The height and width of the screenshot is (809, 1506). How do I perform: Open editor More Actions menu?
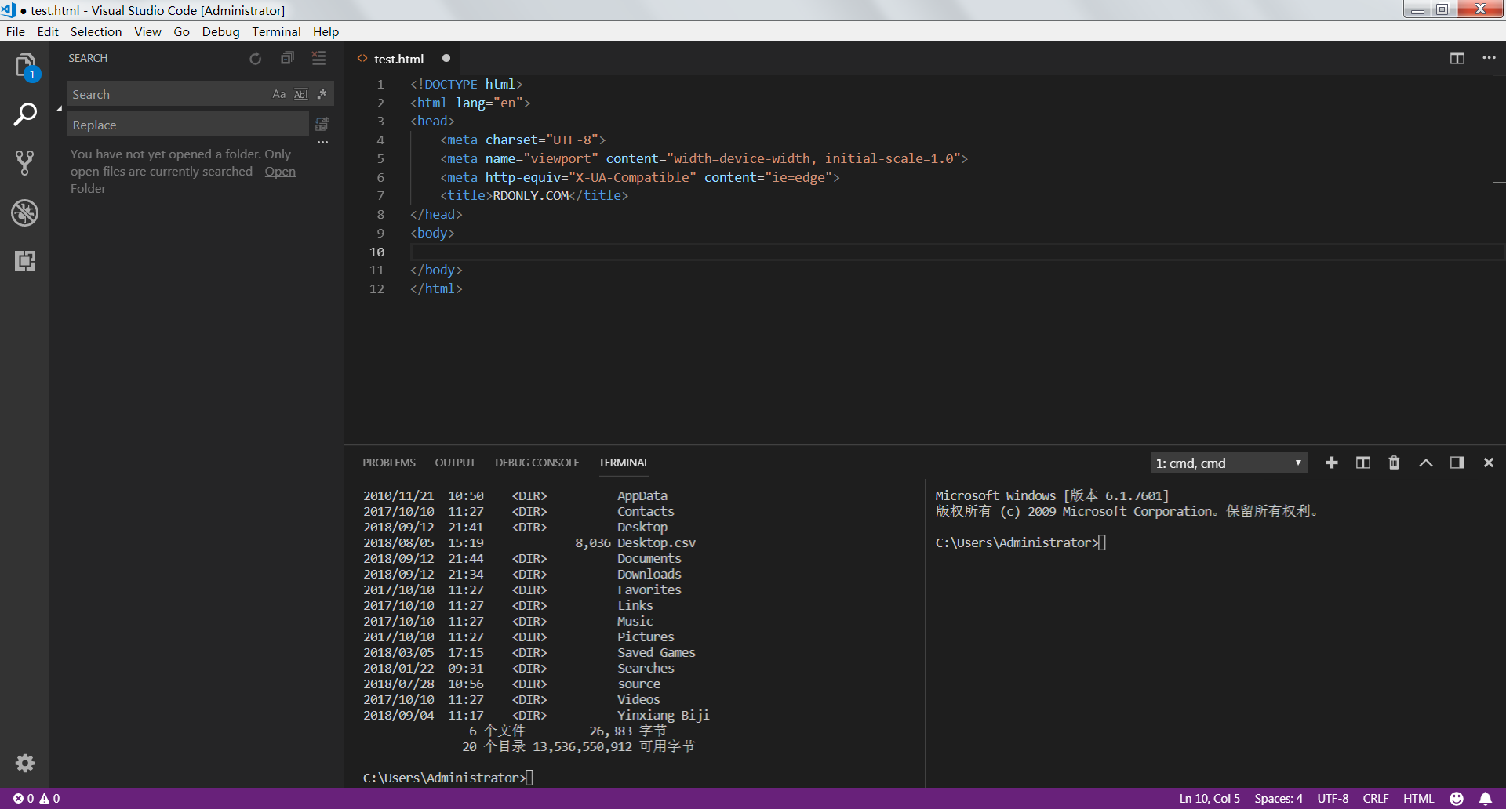1489,59
